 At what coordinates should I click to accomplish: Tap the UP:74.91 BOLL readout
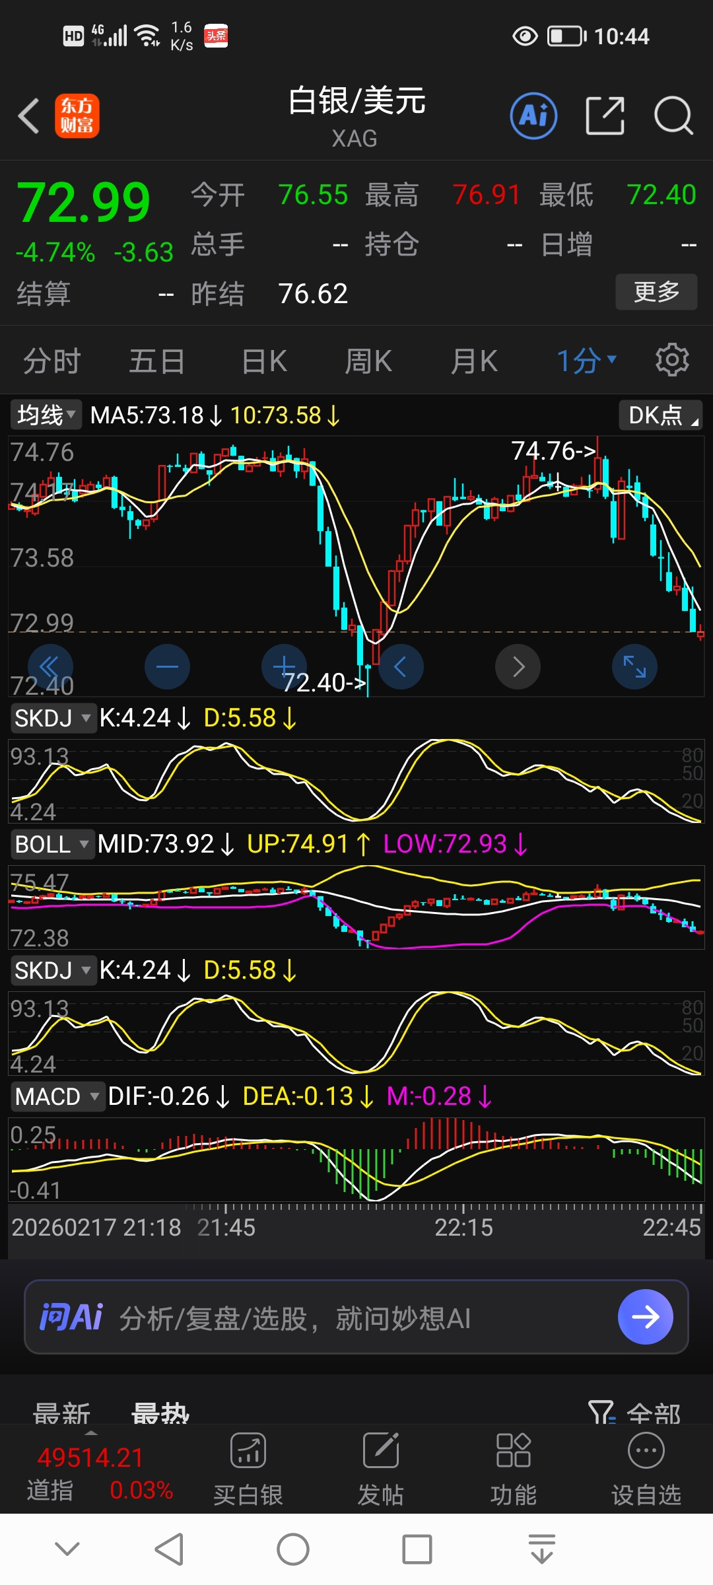[x=297, y=844]
